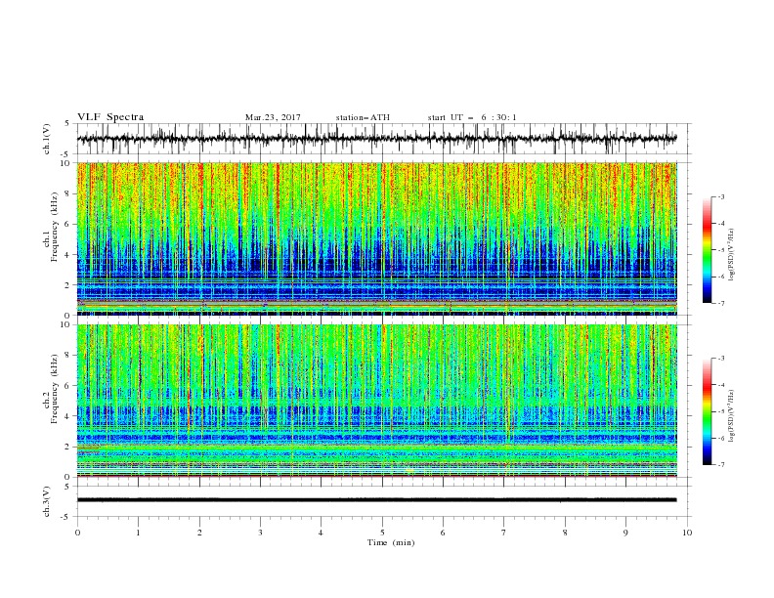Click the "9" tick on the Time axis
Screen dimensions: 774x598
625,533
